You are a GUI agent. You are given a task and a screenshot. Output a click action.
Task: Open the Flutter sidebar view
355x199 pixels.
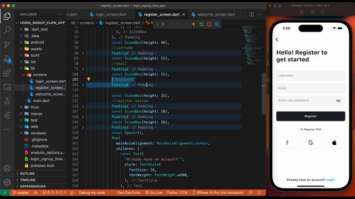(7, 116)
